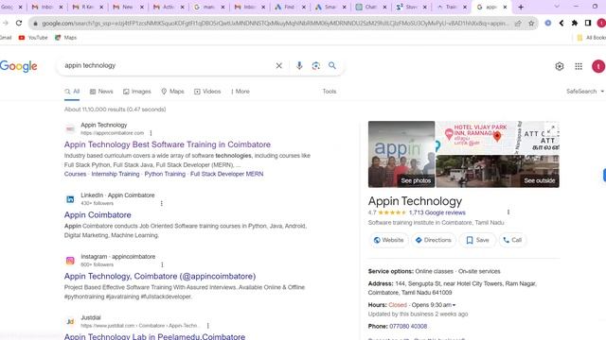Switch to the Images tab
The width and height of the screenshot is (606, 340).
(x=136, y=92)
